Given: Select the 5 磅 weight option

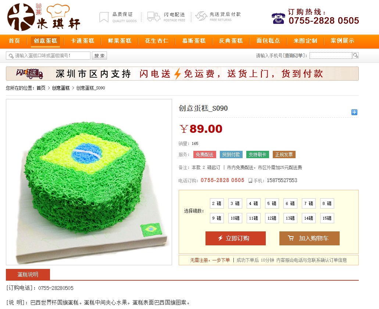Looking at the screenshot, I should 272,203.
